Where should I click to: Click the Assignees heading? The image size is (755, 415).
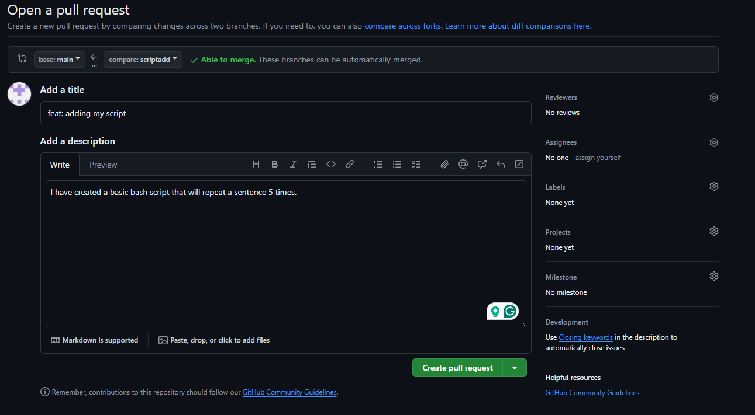pos(561,142)
